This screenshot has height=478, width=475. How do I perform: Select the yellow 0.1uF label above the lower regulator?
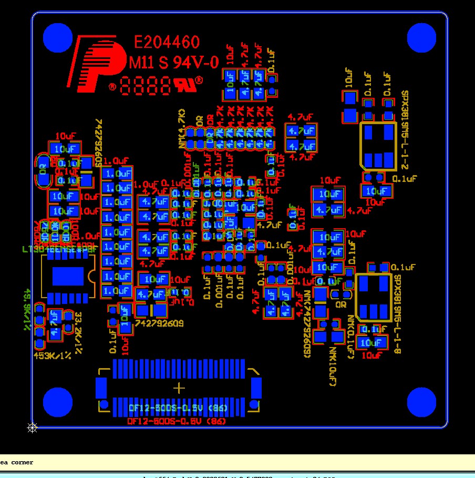(x=403, y=267)
